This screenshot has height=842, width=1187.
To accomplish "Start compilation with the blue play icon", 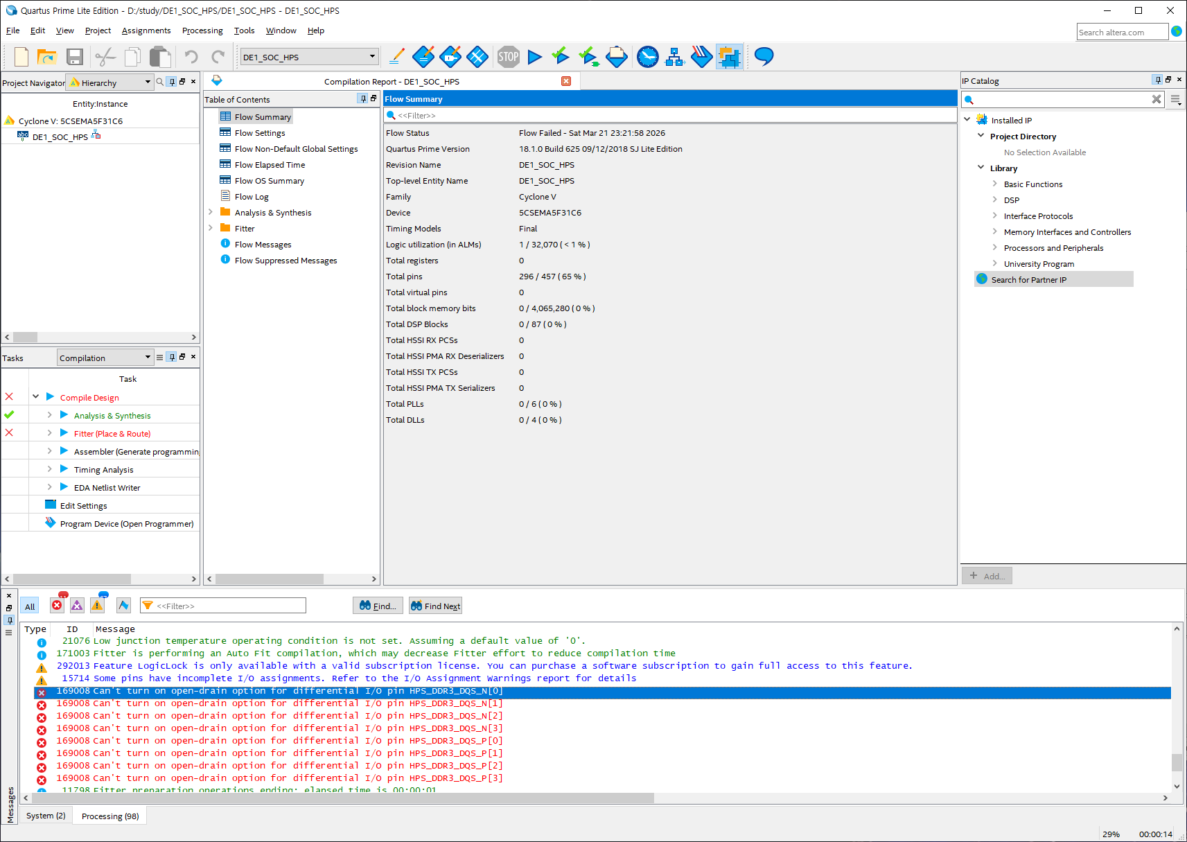I will click(534, 57).
